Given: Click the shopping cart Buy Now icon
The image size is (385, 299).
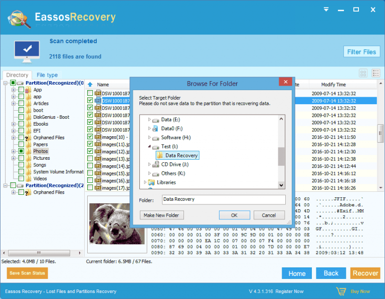Looking at the screenshot, I should point(341,291).
